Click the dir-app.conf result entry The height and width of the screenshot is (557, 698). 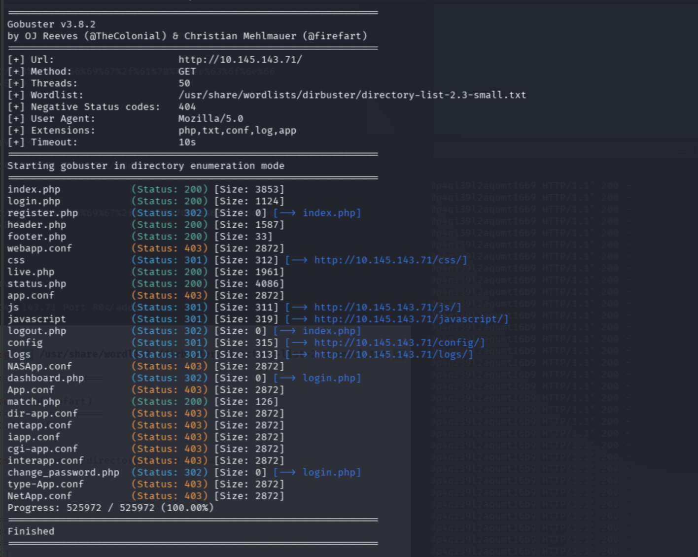[42, 414]
